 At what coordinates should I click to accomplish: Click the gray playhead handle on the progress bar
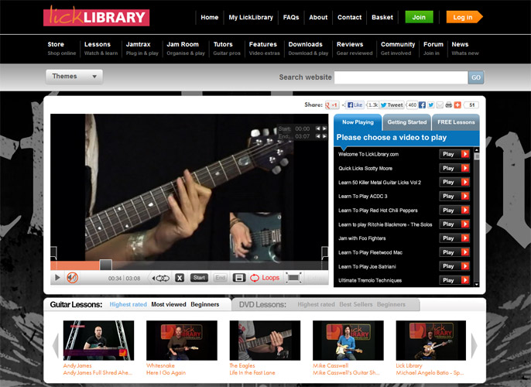[x=105, y=265]
